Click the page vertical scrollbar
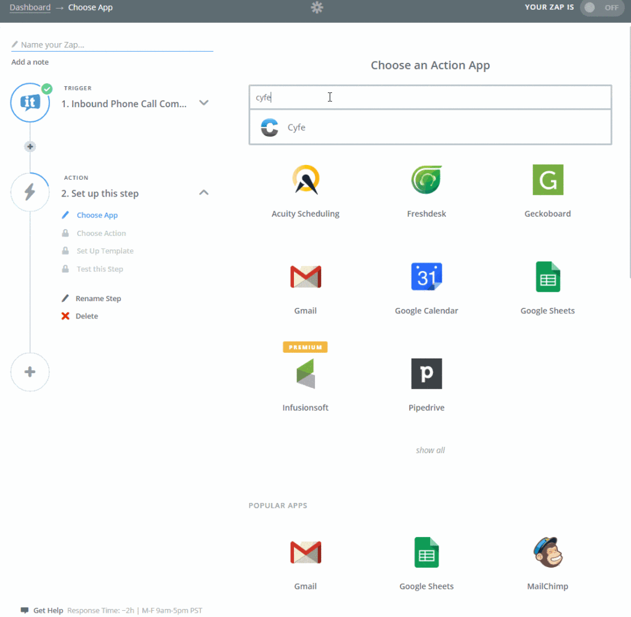Viewport: 631px width, 617px height. [630, 151]
